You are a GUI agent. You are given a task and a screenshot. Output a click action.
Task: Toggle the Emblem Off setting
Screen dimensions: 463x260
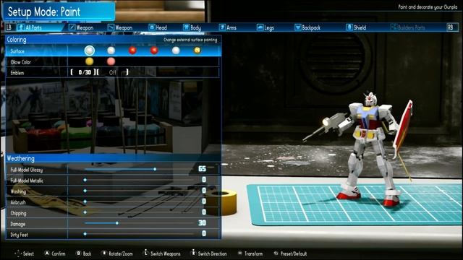(x=113, y=72)
